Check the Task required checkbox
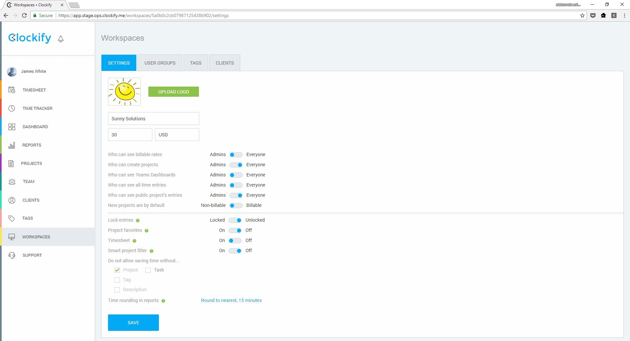 (148, 270)
